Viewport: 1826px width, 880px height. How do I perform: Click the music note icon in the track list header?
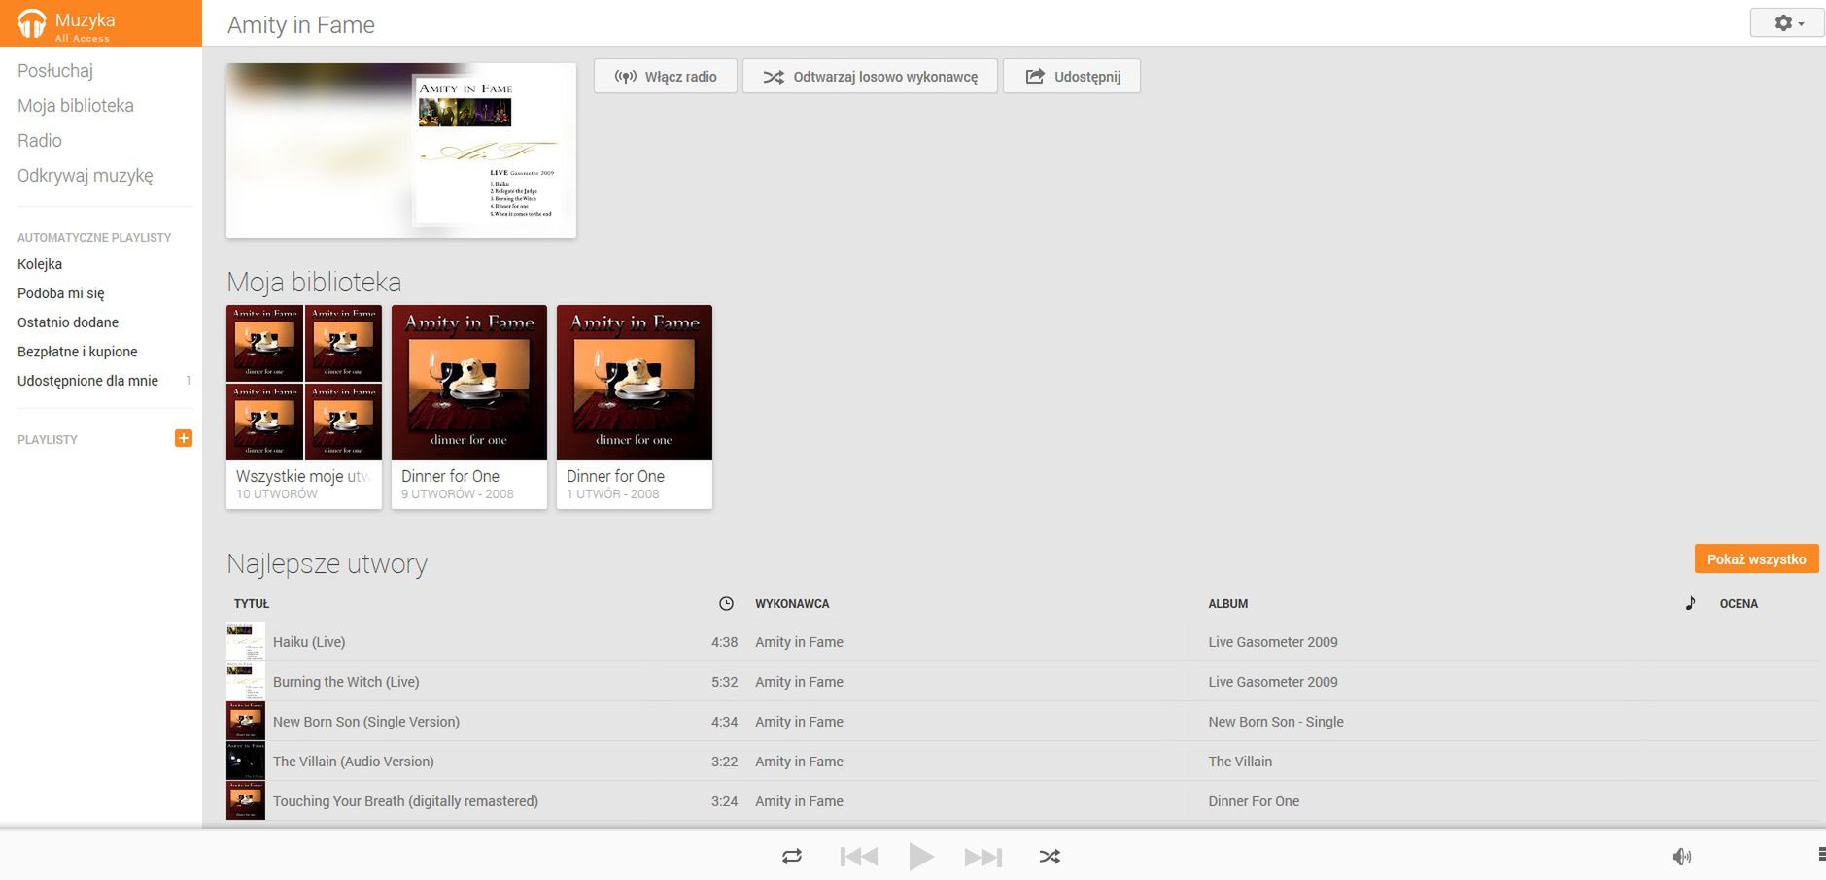click(x=1690, y=603)
